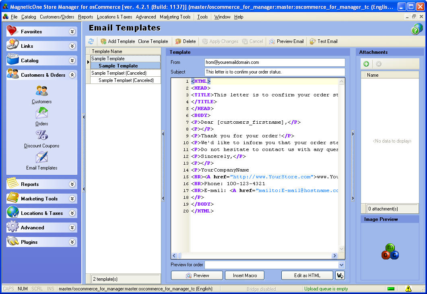Click the green connection indicator in status bar
The height and width of the screenshot is (294, 427).
click(391, 288)
